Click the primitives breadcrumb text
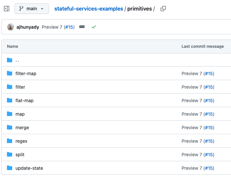 click(140, 9)
